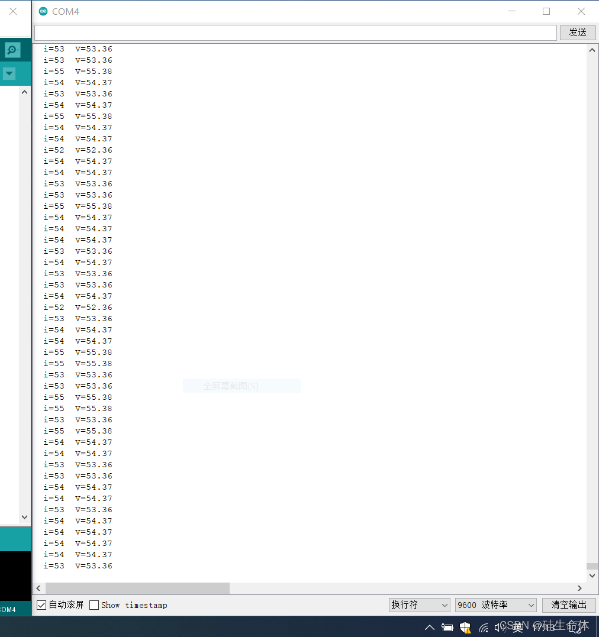Open the Wi-Fi network tray icon
Viewport: 599px width, 637px height.
[483, 628]
